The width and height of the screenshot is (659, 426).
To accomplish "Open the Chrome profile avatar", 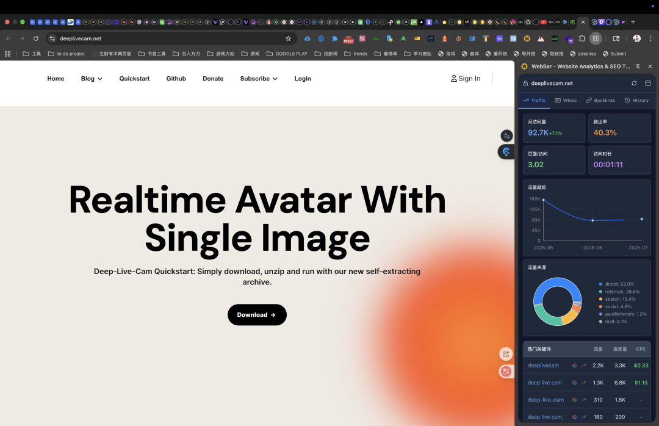I will coord(636,38).
